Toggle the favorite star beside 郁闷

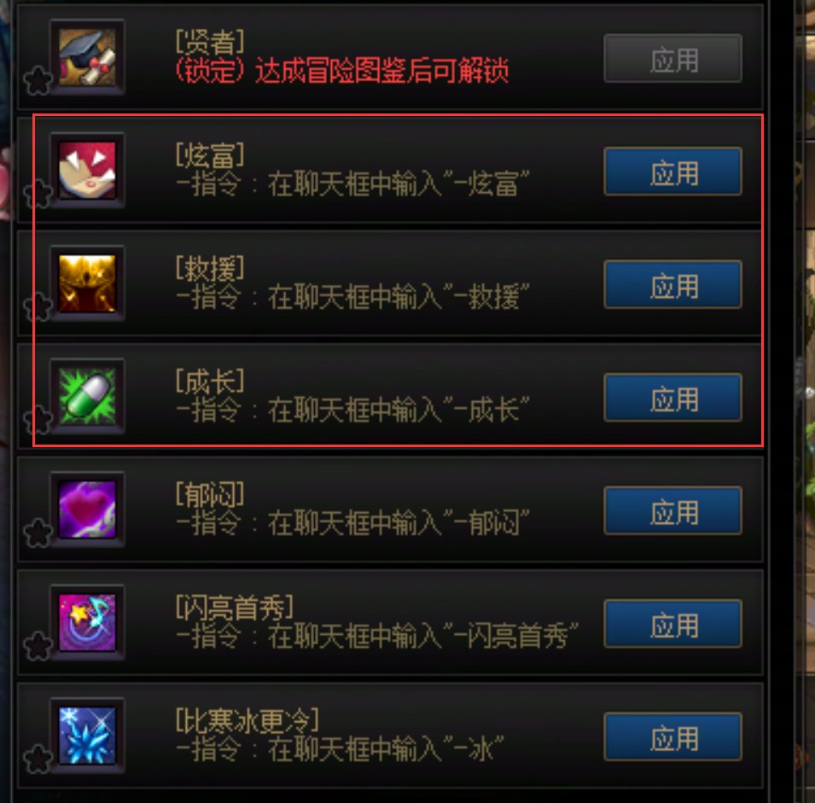pyautogui.click(x=38, y=532)
